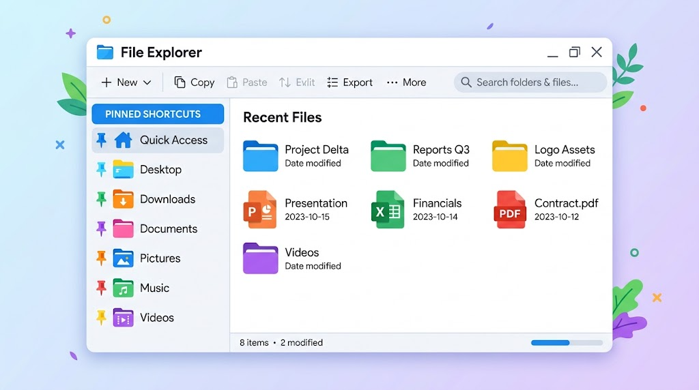This screenshot has height=390, width=699.
Task: Open the Videos sidebar entry label
Action: (157, 318)
